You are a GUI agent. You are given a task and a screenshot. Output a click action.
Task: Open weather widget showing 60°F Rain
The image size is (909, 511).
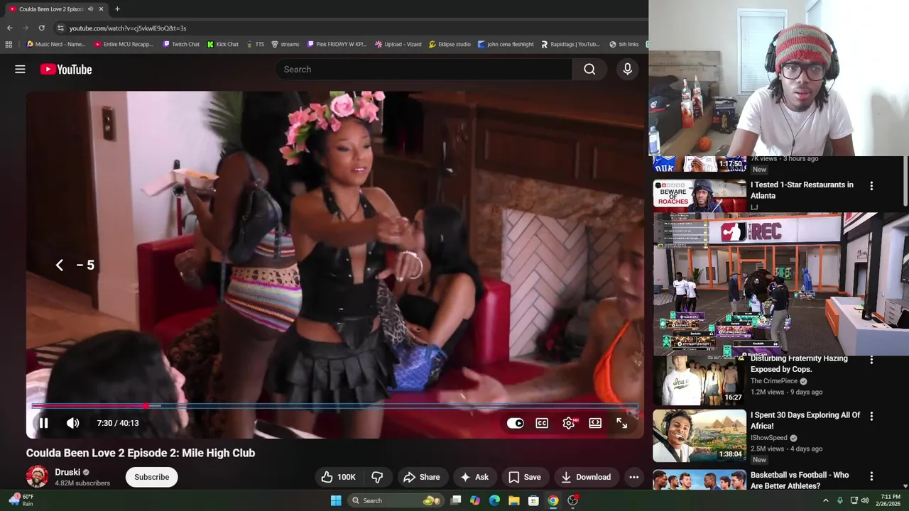pyautogui.click(x=21, y=500)
